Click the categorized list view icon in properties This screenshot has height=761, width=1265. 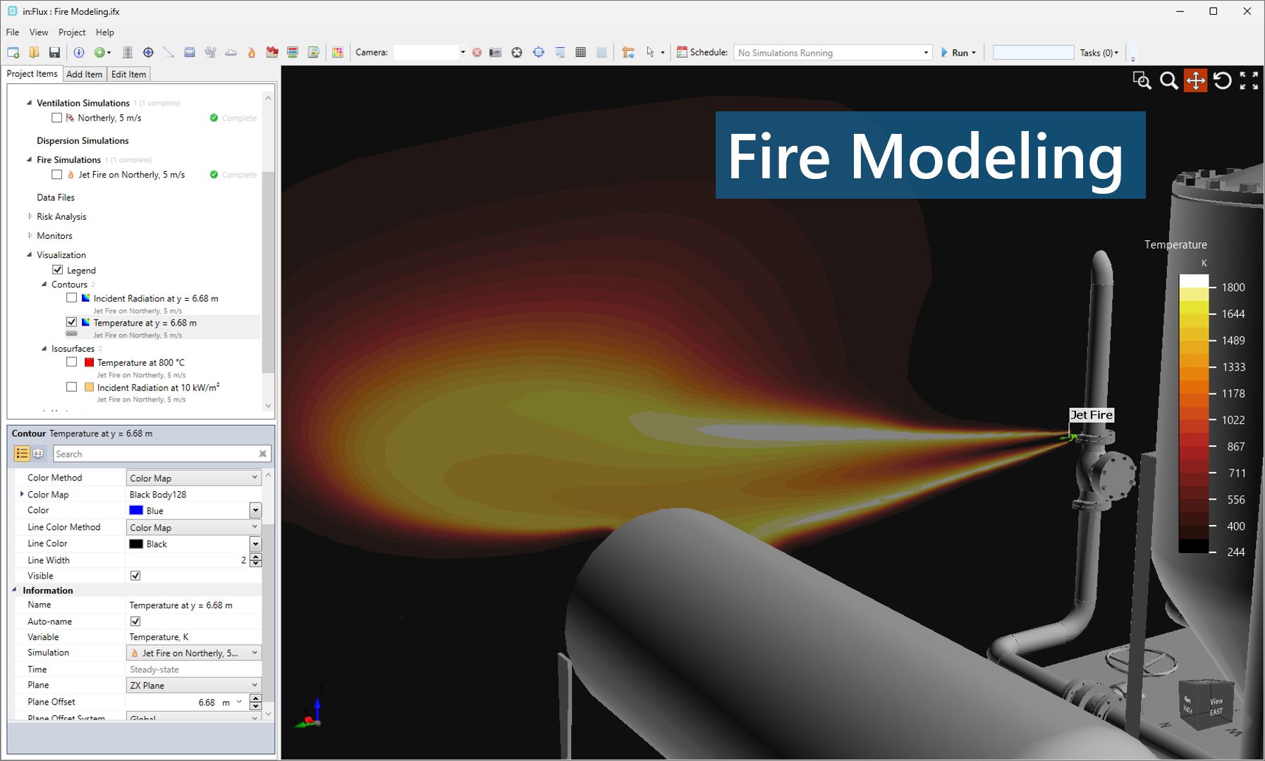pos(22,454)
